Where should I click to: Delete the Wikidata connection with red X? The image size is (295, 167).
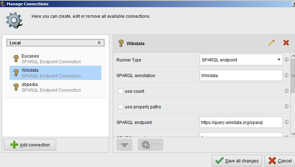286,43
